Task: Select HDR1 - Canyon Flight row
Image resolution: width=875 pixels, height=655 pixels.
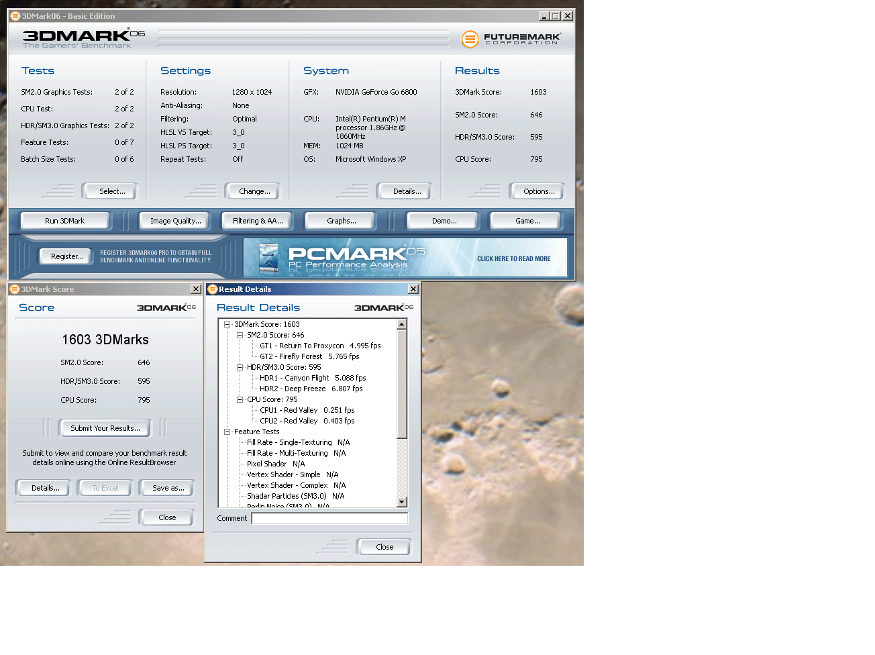Action: (x=313, y=378)
